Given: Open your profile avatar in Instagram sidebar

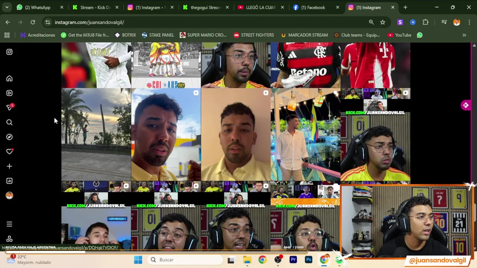Looking at the screenshot, I should 9,195.
